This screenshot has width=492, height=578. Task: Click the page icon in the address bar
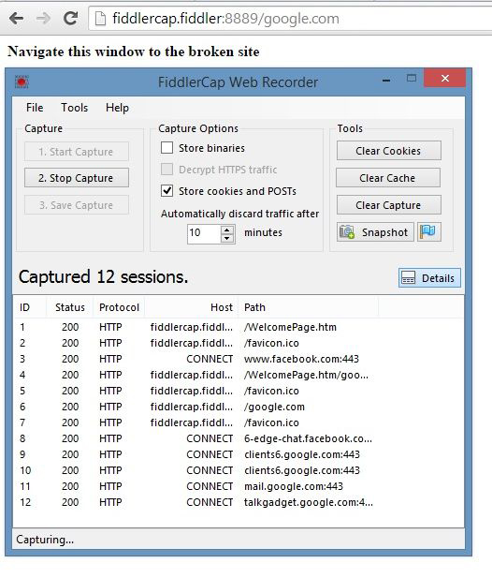(100, 19)
